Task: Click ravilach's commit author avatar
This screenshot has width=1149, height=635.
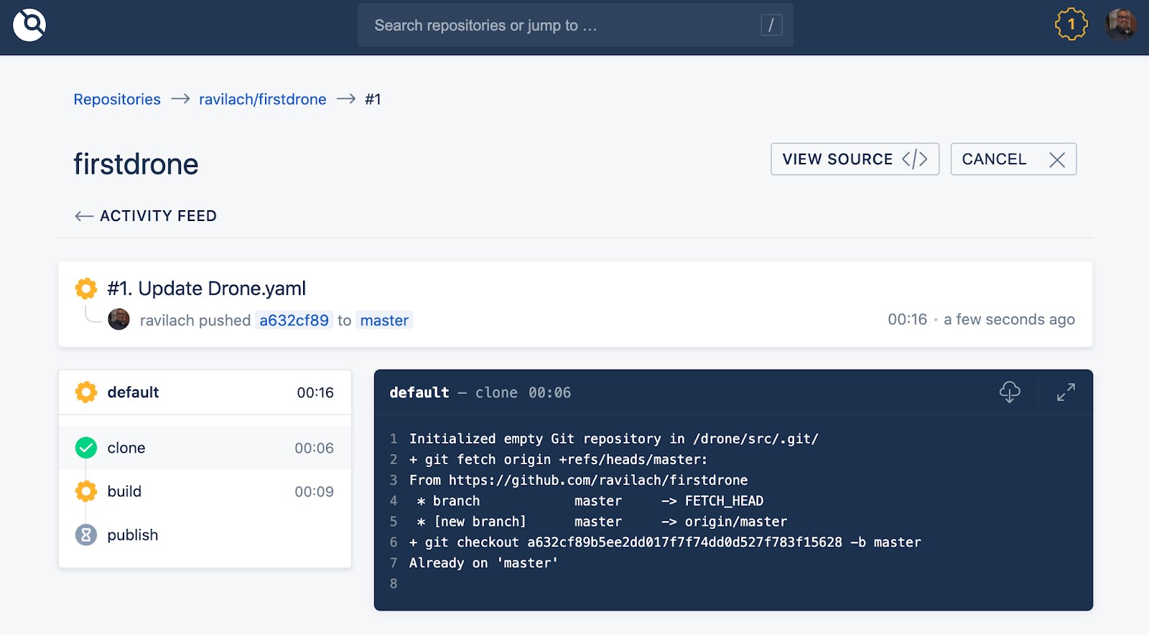Action: click(x=118, y=319)
